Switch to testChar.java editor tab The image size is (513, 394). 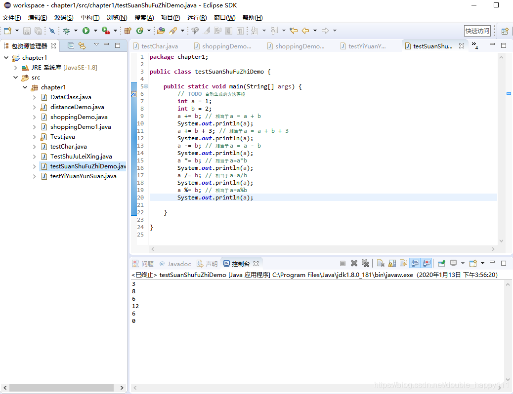[156, 46]
